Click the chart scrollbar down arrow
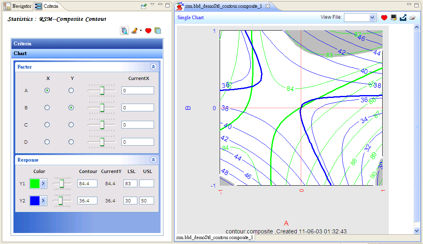423x244 pixels. click(417, 231)
